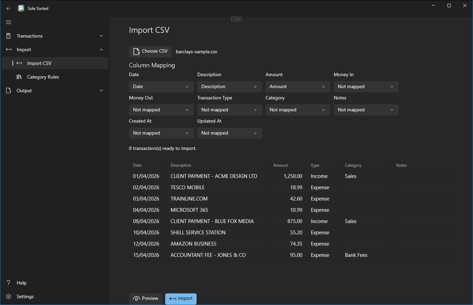Viewport: 473px width, 305px height.
Task: Click the Settings gear icon
Action: (9, 296)
